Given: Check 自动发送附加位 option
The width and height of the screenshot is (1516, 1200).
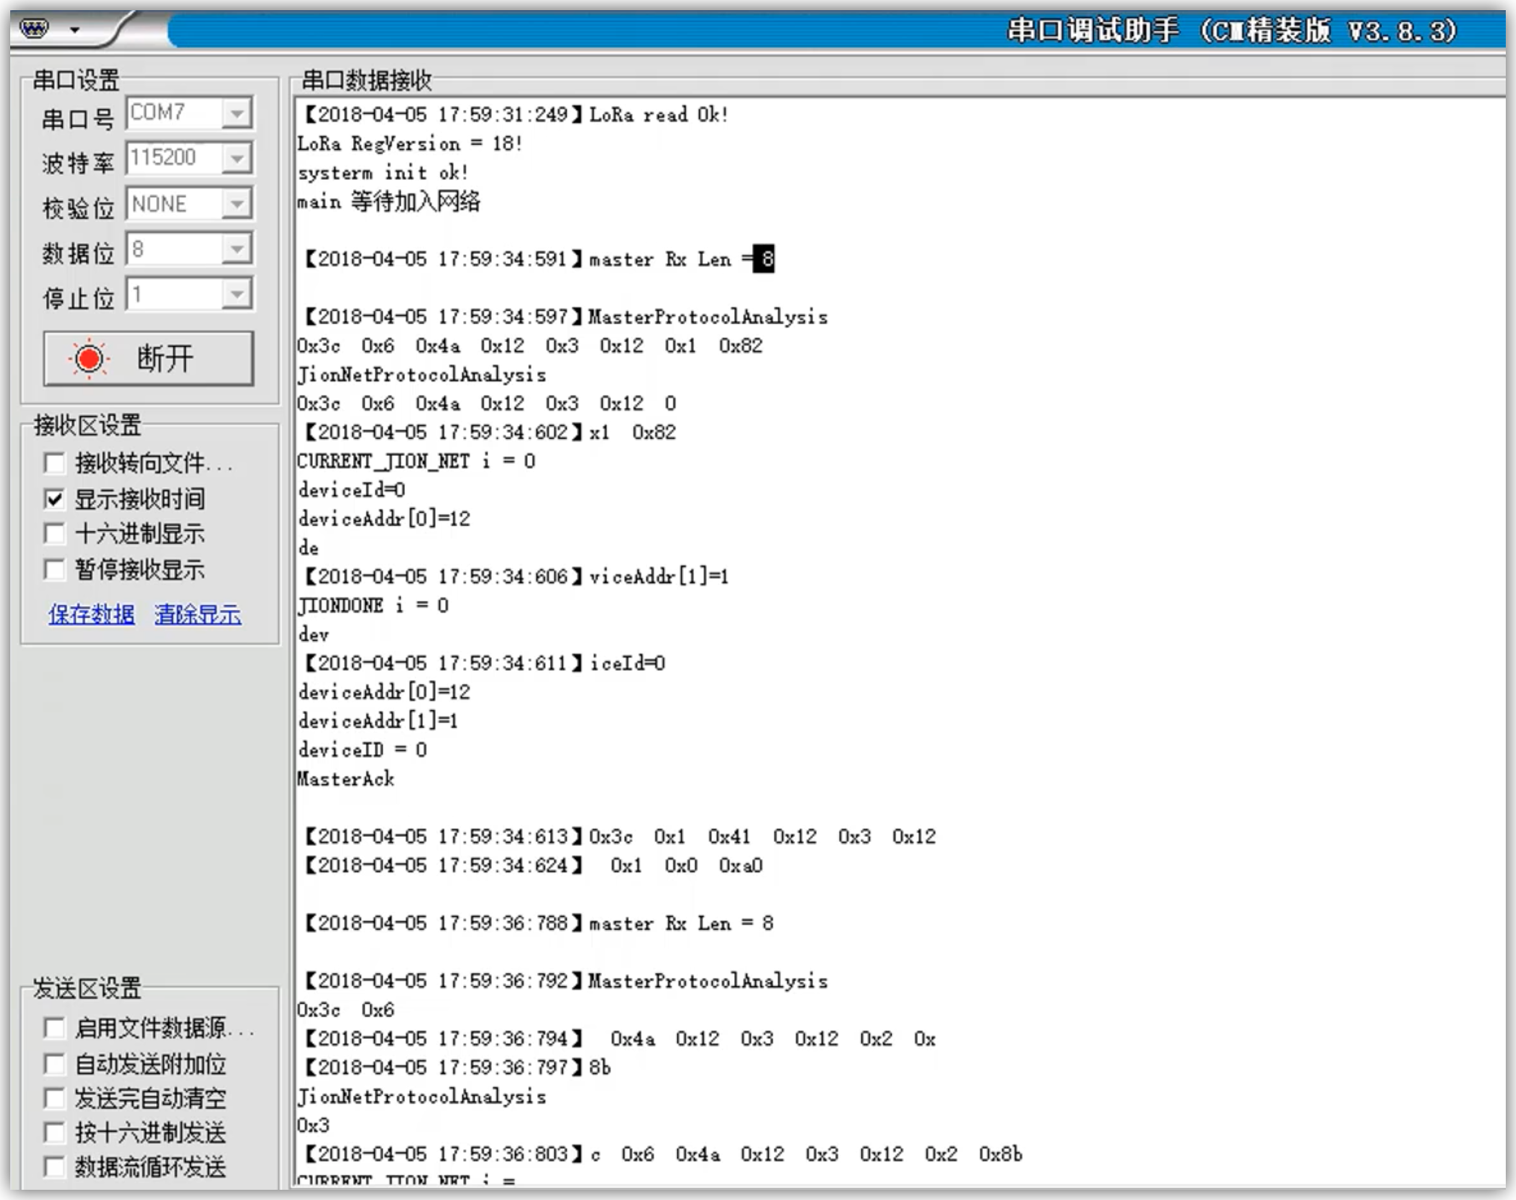Looking at the screenshot, I should tap(55, 1064).
